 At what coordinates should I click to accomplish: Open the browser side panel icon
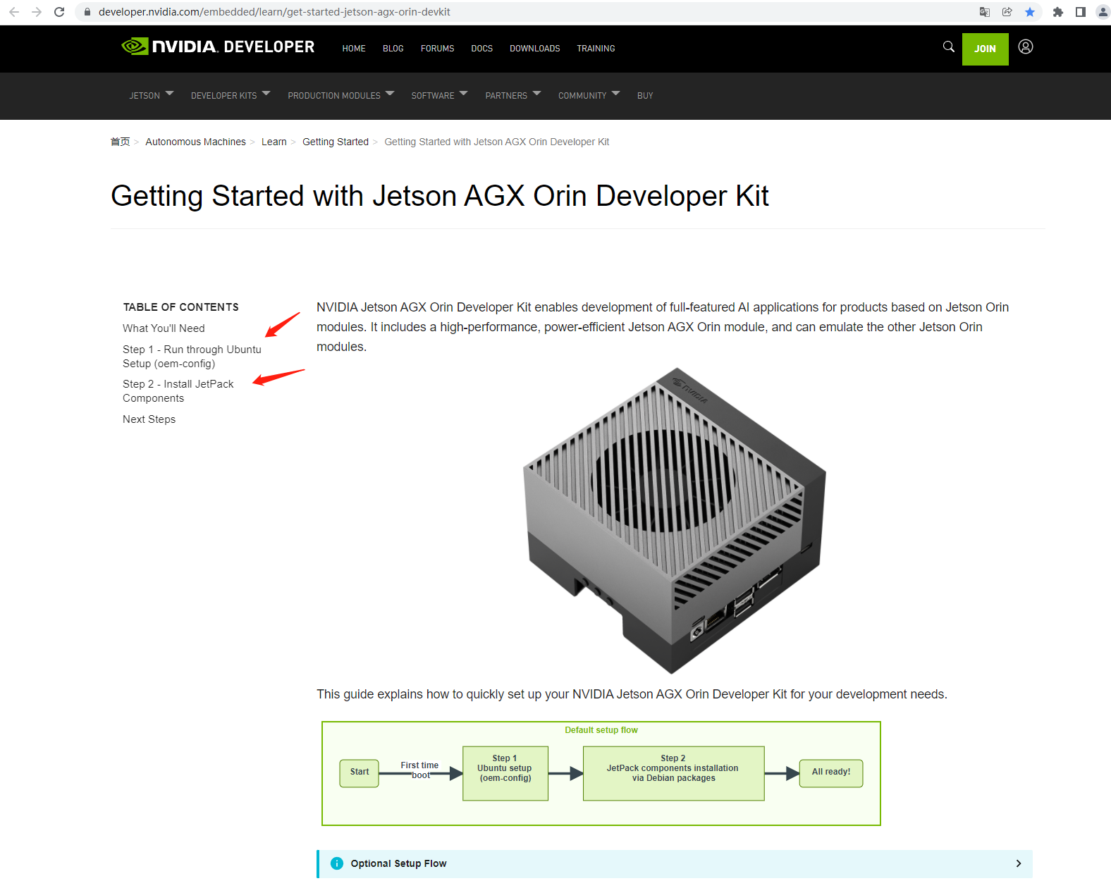1081,12
